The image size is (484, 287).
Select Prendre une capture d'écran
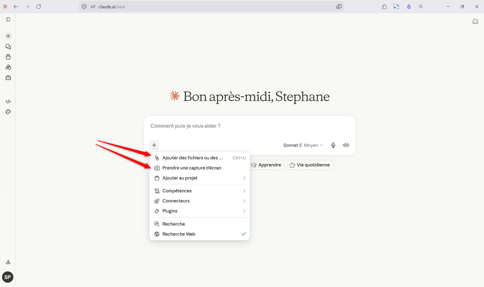[200, 168]
